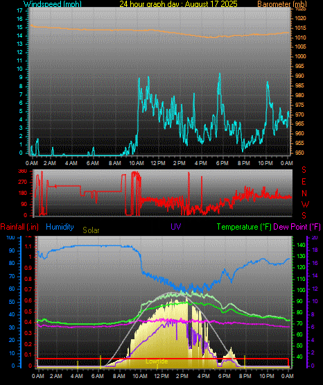323x385 pixels.
Task: Click "6 PM" on the windspeed chart time axis
Action: pos(222,163)
